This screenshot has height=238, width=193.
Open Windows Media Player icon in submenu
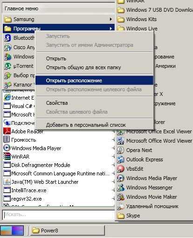click(x=121, y=178)
